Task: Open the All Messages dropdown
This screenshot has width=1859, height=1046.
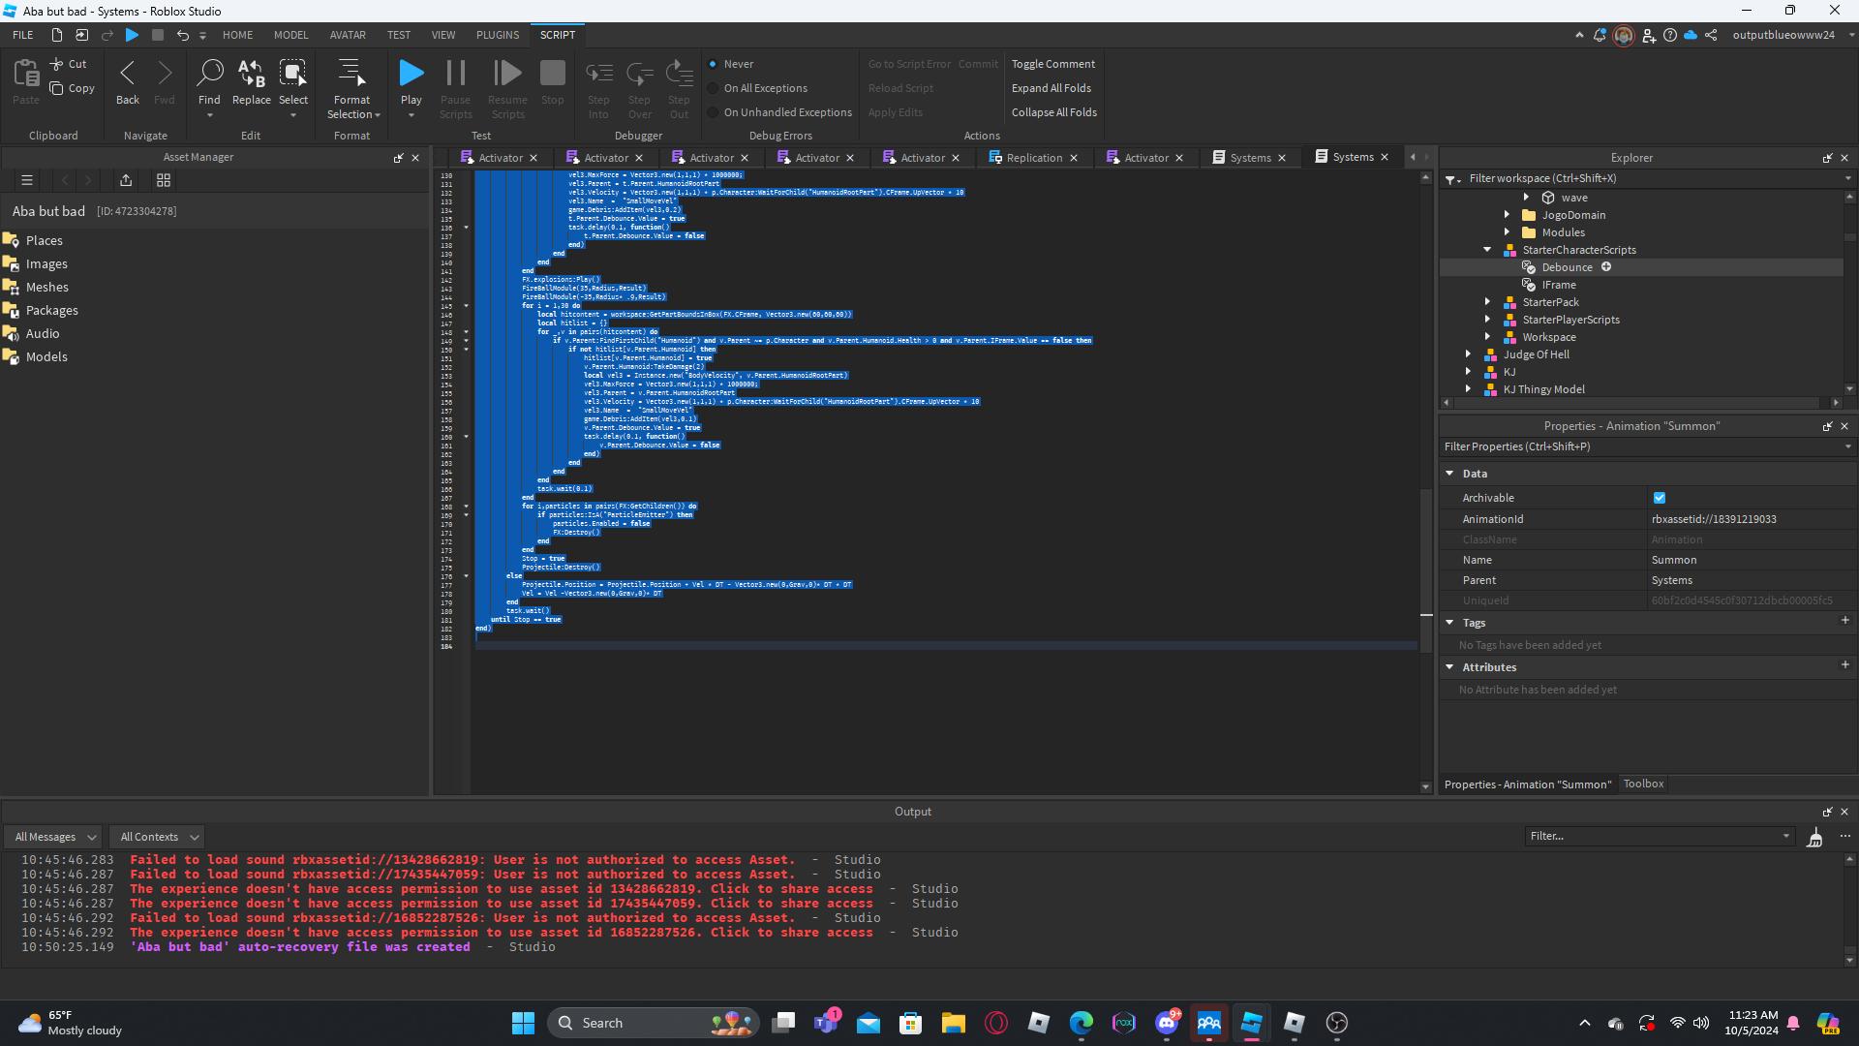Action: click(55, 837)
